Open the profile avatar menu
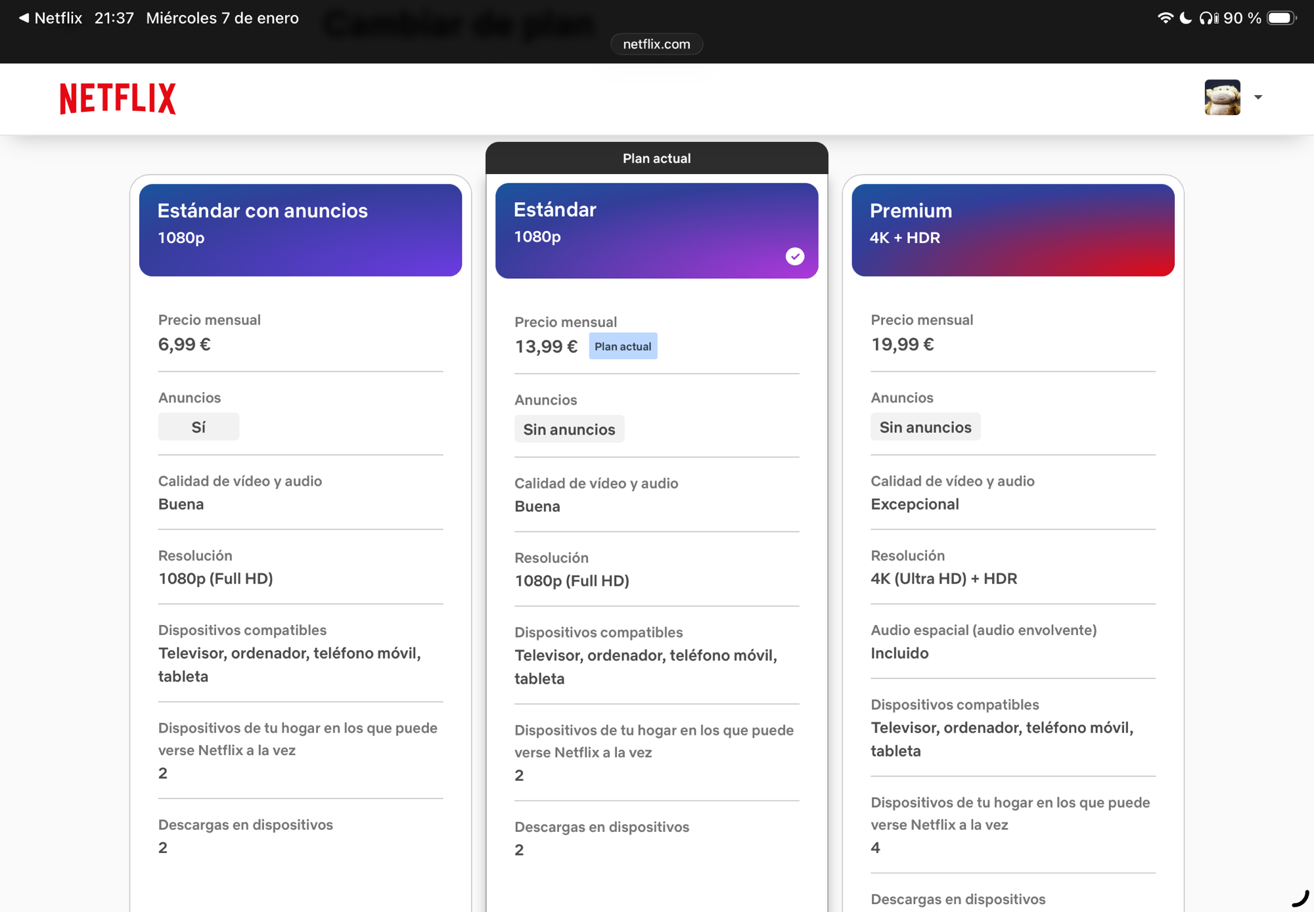 pos(1222,97)
